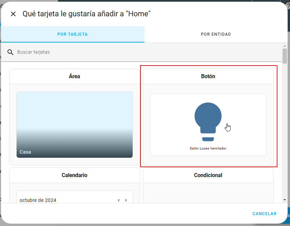Click the scrollbar down arrow

pos(285,200)
